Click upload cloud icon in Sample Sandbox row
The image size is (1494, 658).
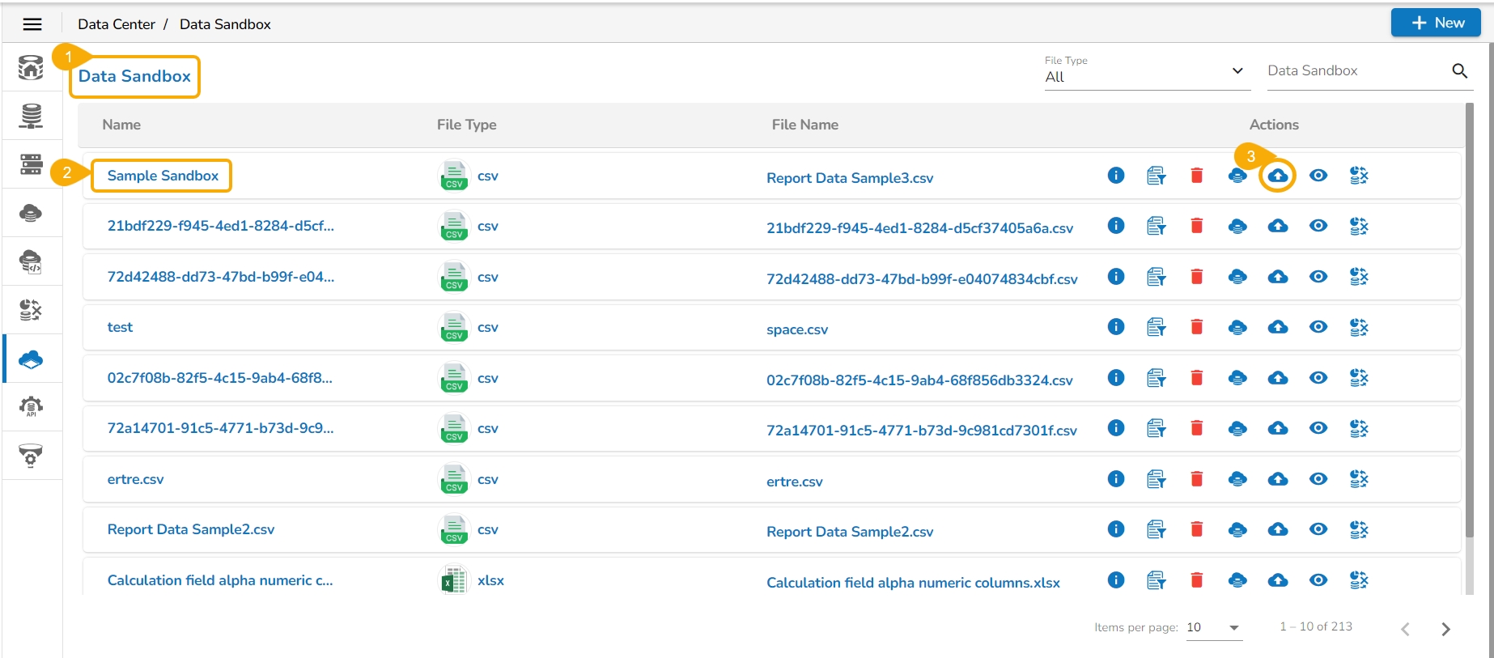point(1277,176)
